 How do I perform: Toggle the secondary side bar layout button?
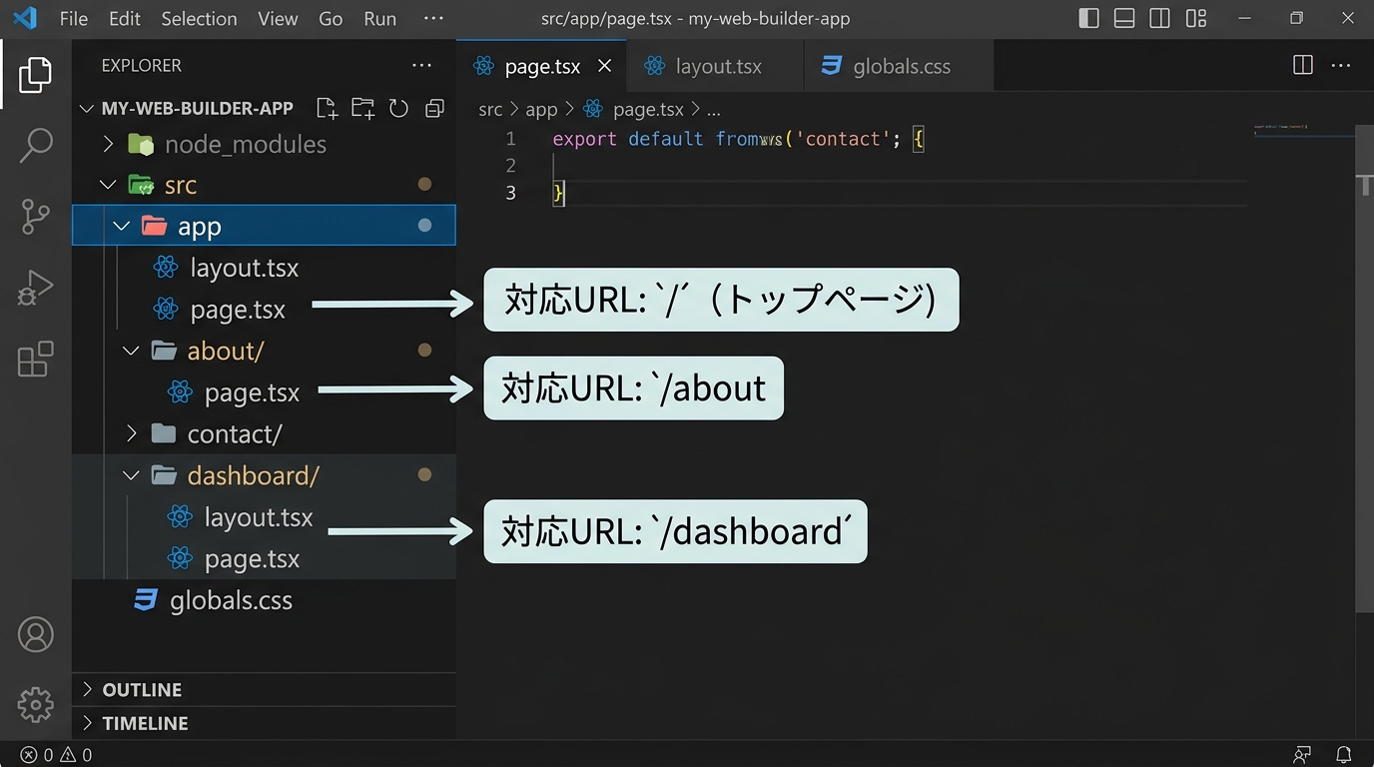point(1159,18)
